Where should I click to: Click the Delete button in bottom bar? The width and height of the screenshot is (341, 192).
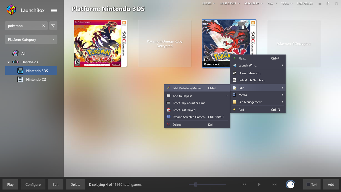click(x=75, y=184)
